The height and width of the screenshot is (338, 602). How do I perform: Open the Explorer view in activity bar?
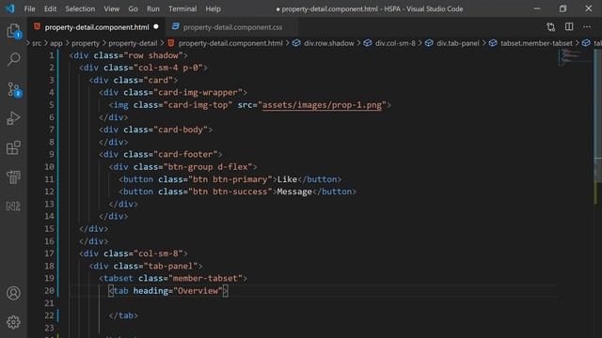pos(13,31)
